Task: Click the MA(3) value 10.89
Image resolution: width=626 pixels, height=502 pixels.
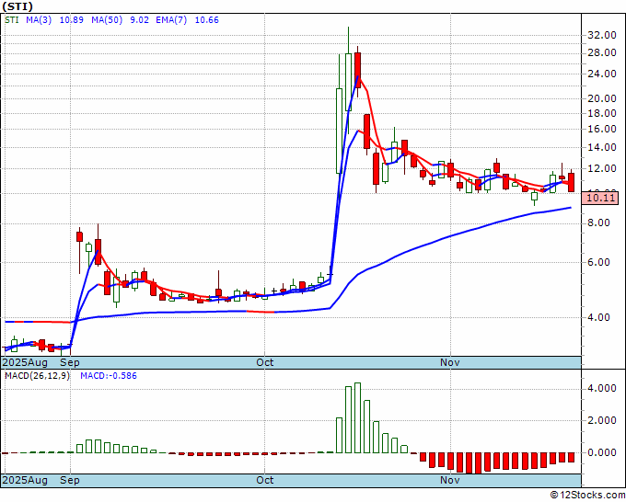Action: point(72,20)
